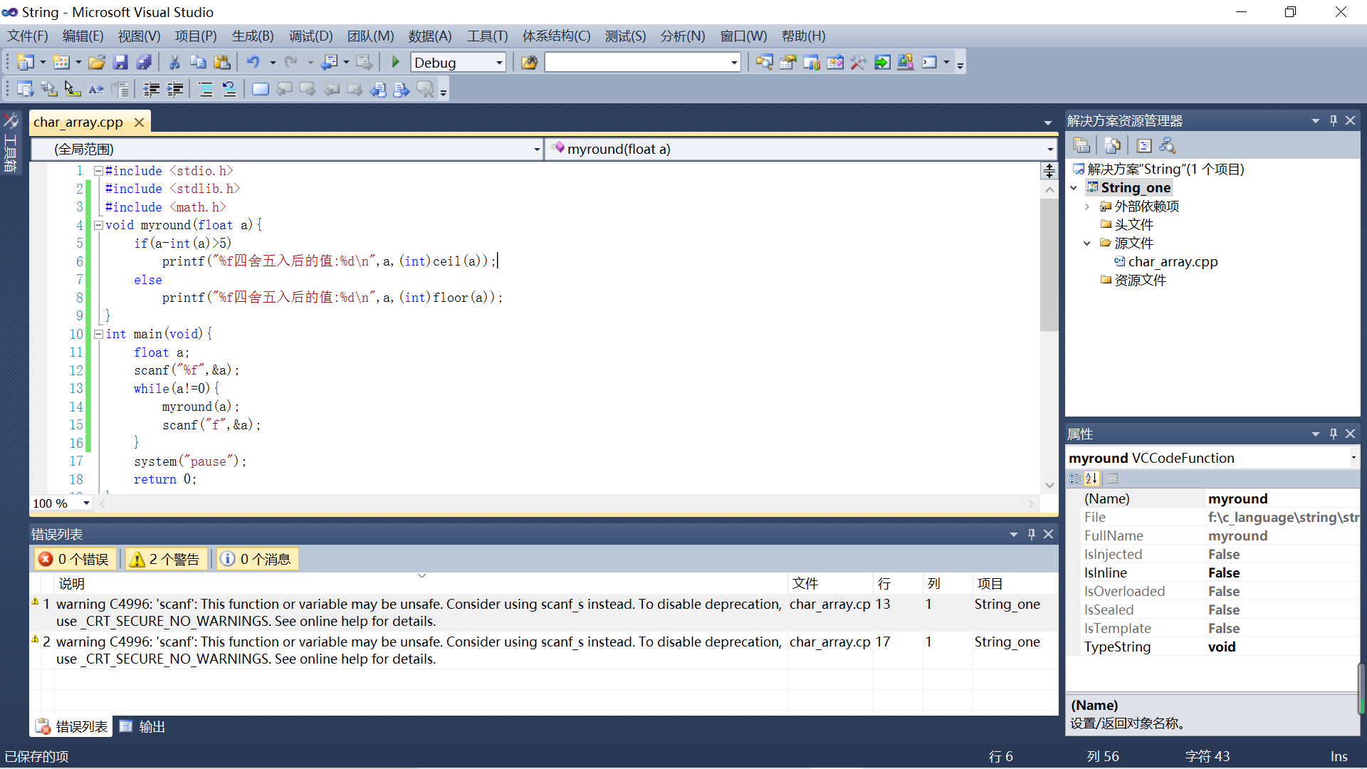This screenshot has height=769, width=1367.
Task: Toggle Show All Files in Solution Explorer
Action: (x=1113, y=146)
